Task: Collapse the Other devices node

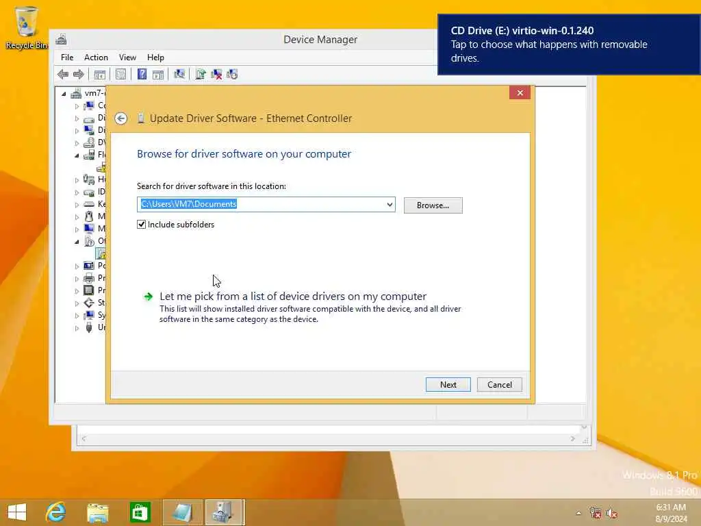Action: [77, 242]
